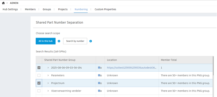The height and width of the screenshot is (97, 217).
Task: Show info icon beside All in this hub
Action: (x=59, y=41)
